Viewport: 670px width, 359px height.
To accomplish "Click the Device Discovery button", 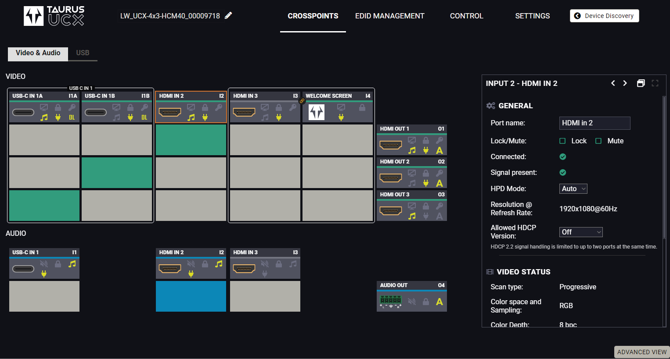I will click(x=604, y=16).
